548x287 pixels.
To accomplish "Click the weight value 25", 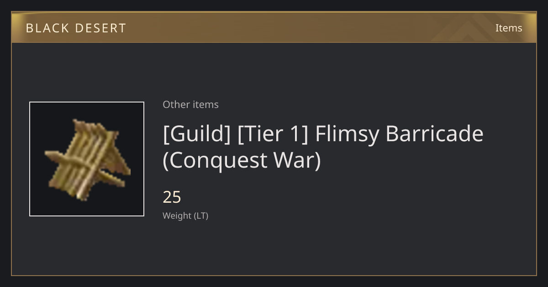I will (x=172, y=197).
